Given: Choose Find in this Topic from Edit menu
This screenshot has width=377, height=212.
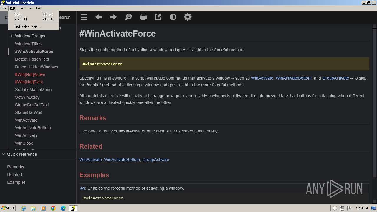Looking at the screenshot, I should point(34,27).
